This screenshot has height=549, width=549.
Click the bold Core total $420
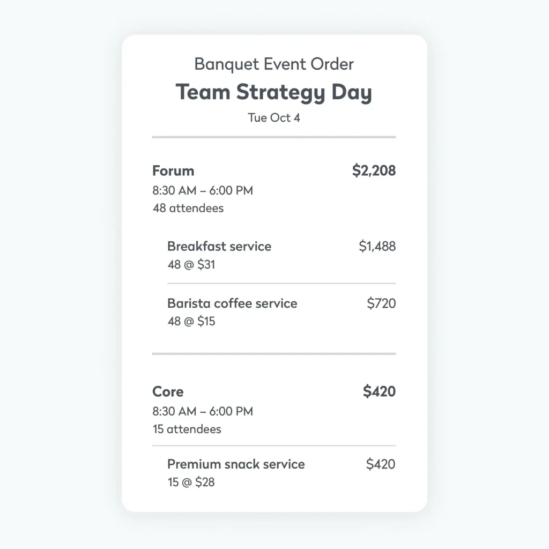tap(379, 392)
